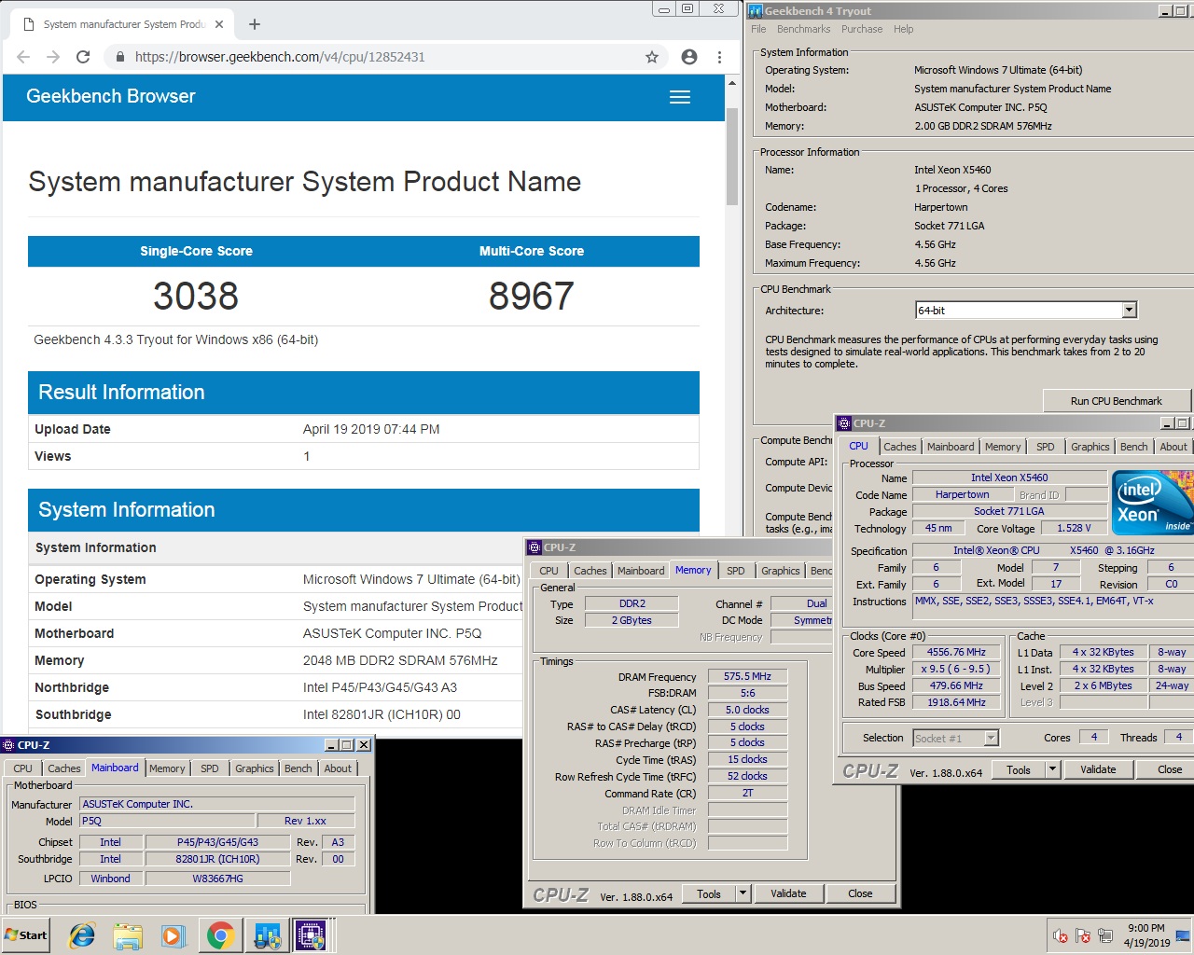Open Windows Media Player taskbar icon
This screenshot has width=1194, height=955.
[173, 935]
